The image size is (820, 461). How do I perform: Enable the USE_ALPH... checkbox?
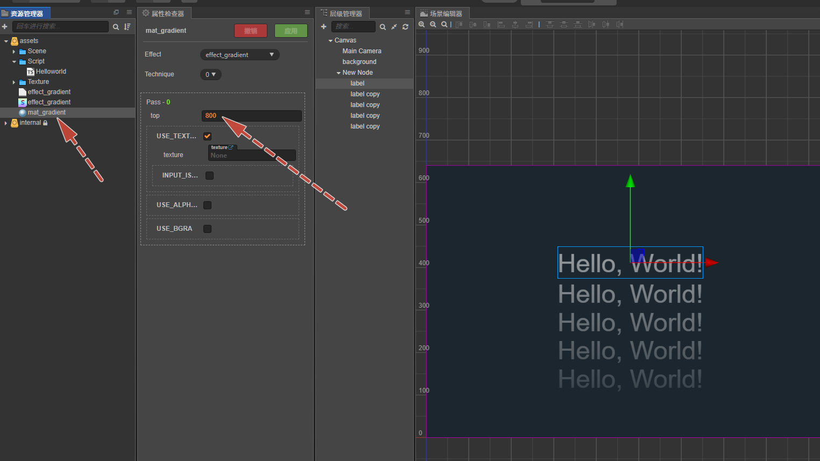[x=208, y=205]
